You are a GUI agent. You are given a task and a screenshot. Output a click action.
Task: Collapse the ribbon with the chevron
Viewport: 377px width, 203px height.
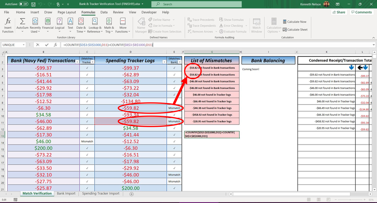click(373, 37)
